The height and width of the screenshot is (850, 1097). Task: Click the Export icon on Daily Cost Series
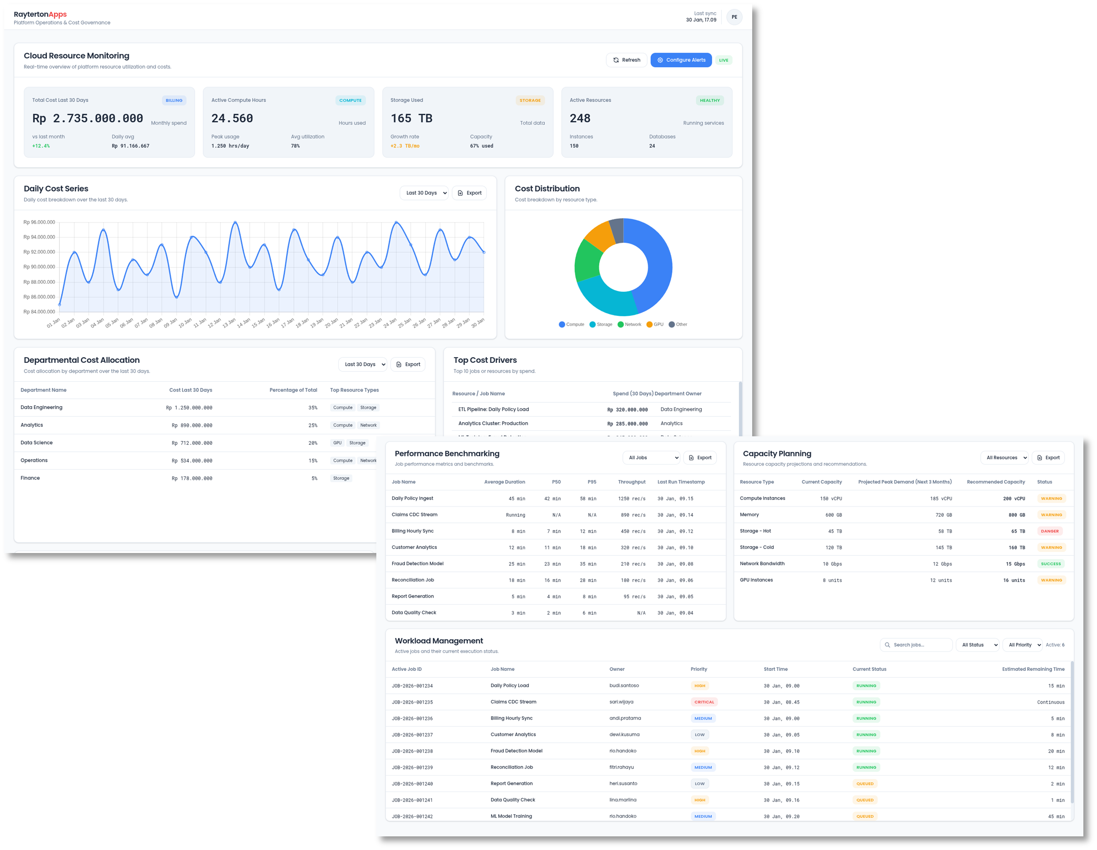pyautogui.click(x=461, y=192)
